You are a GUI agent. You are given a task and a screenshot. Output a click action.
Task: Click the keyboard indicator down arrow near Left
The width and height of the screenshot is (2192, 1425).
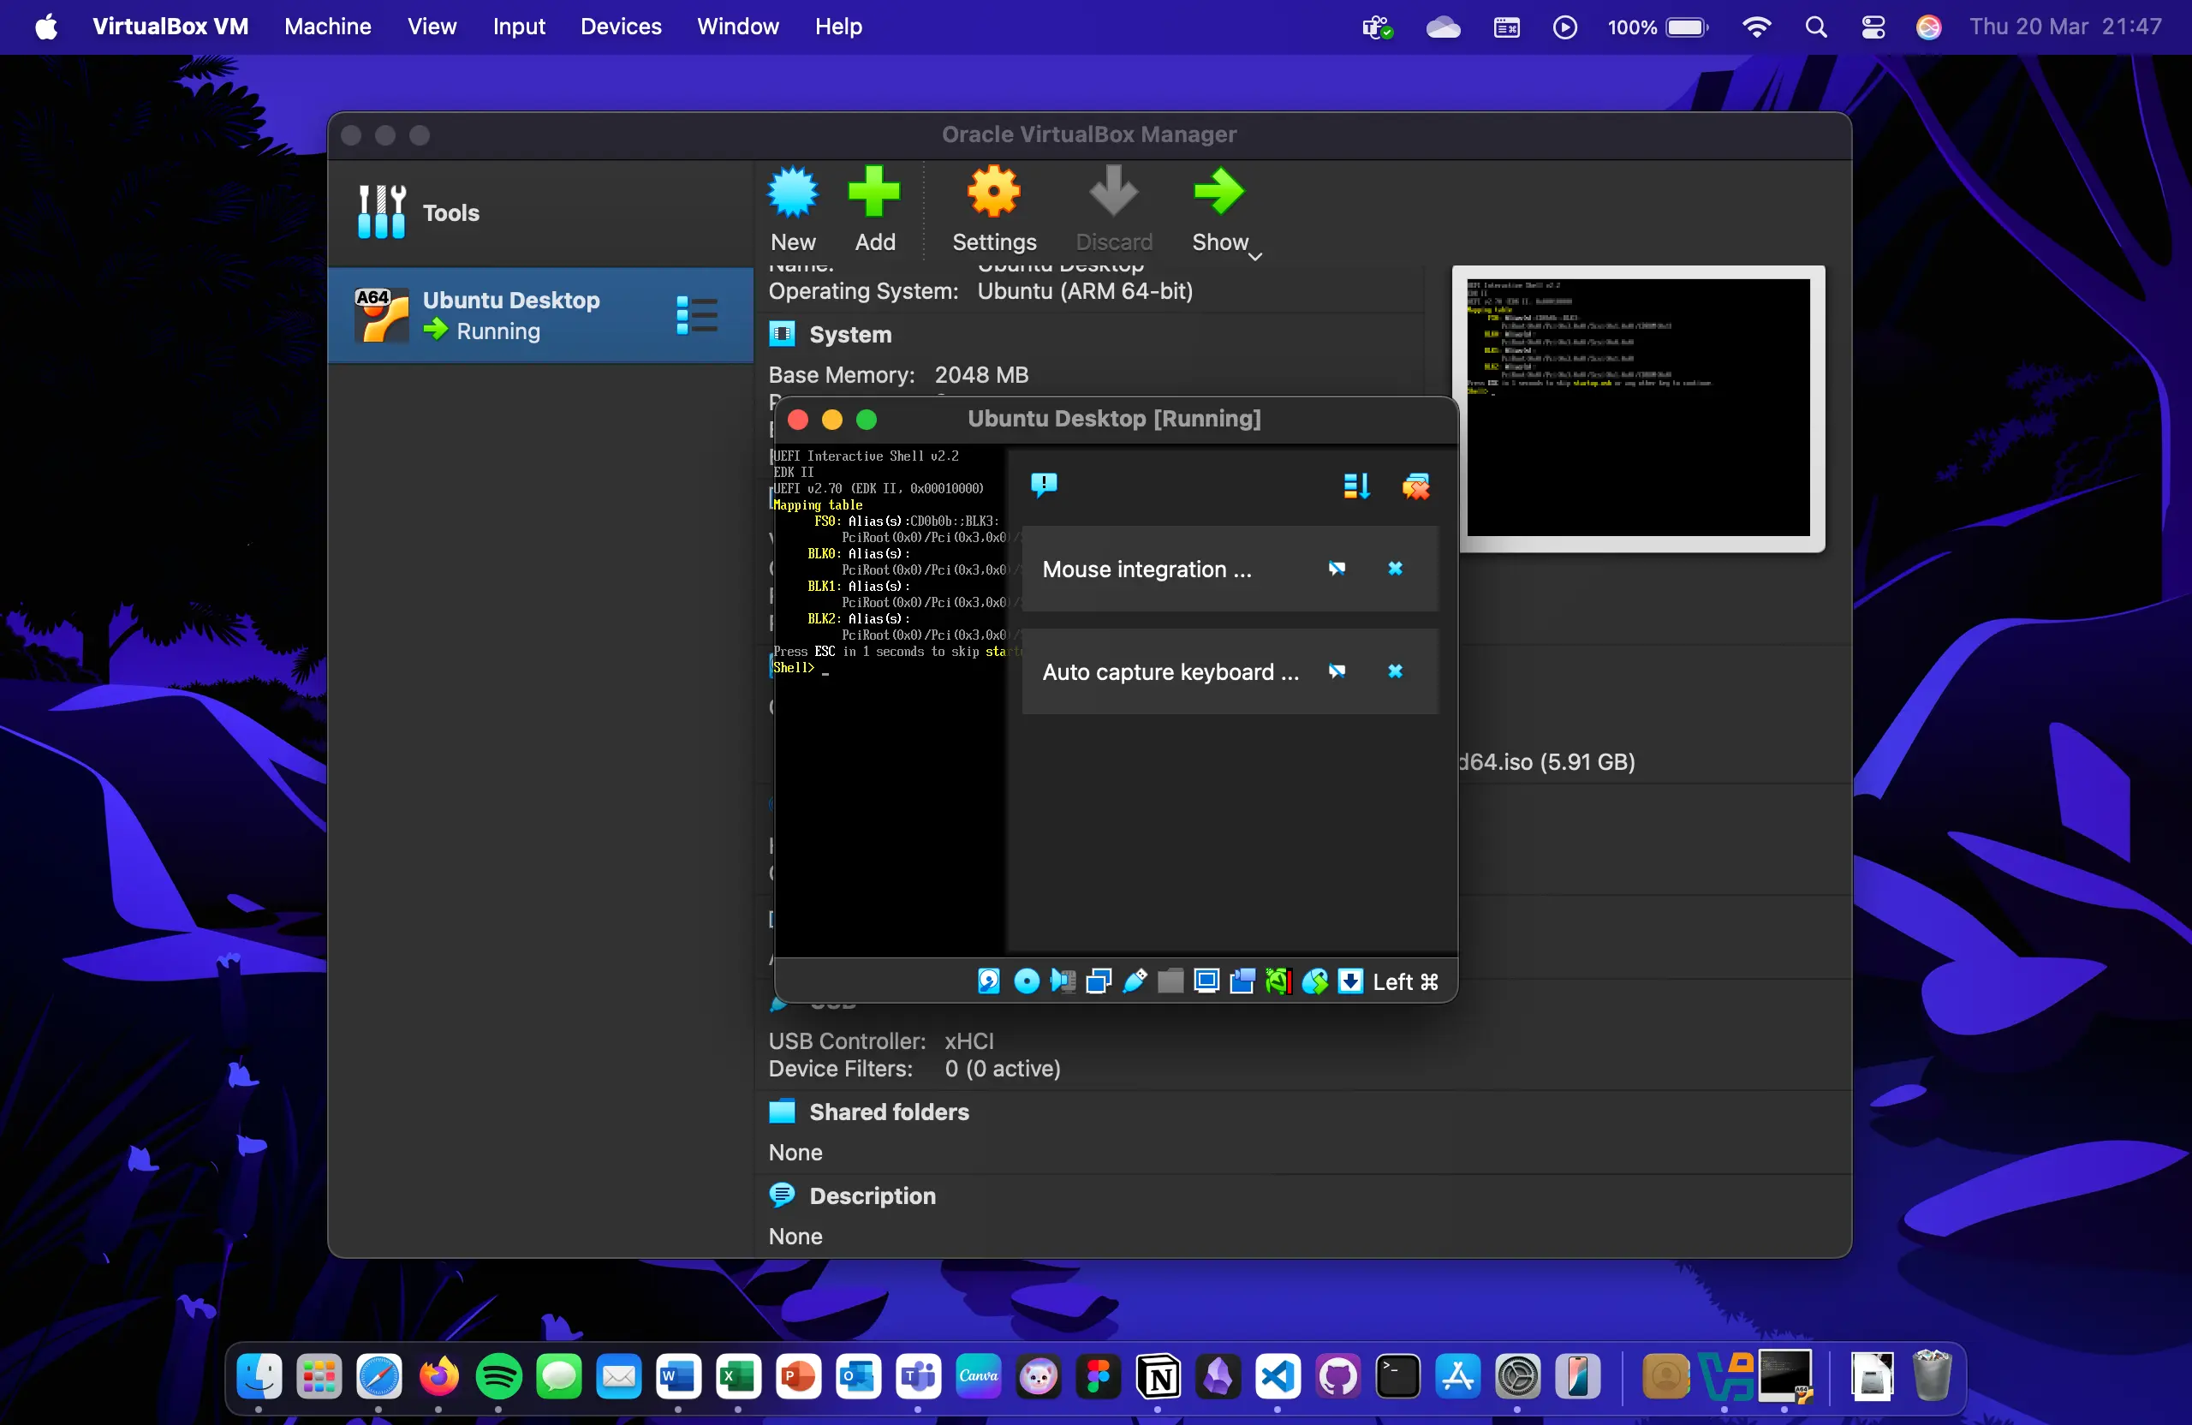click(1351, 980)
